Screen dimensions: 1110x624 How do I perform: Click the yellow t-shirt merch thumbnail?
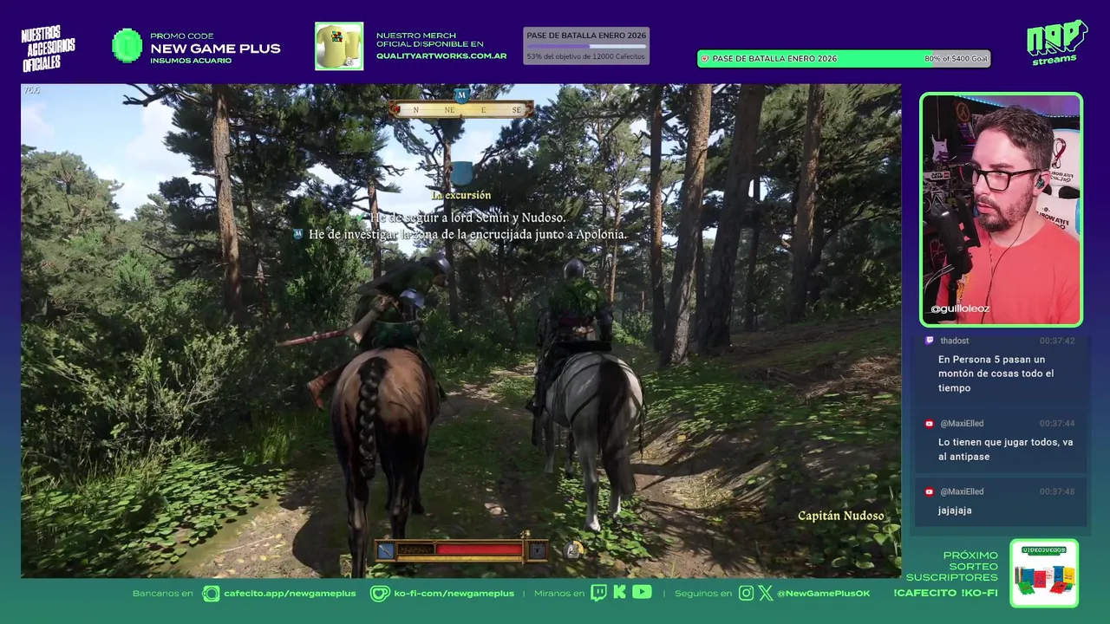(x=339, y=46)
